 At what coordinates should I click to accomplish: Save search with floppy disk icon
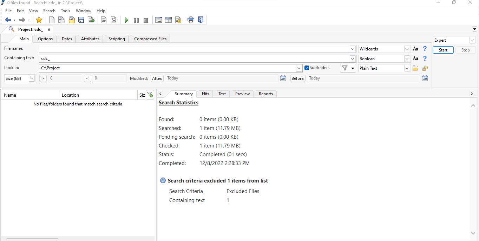coord(81,20)
